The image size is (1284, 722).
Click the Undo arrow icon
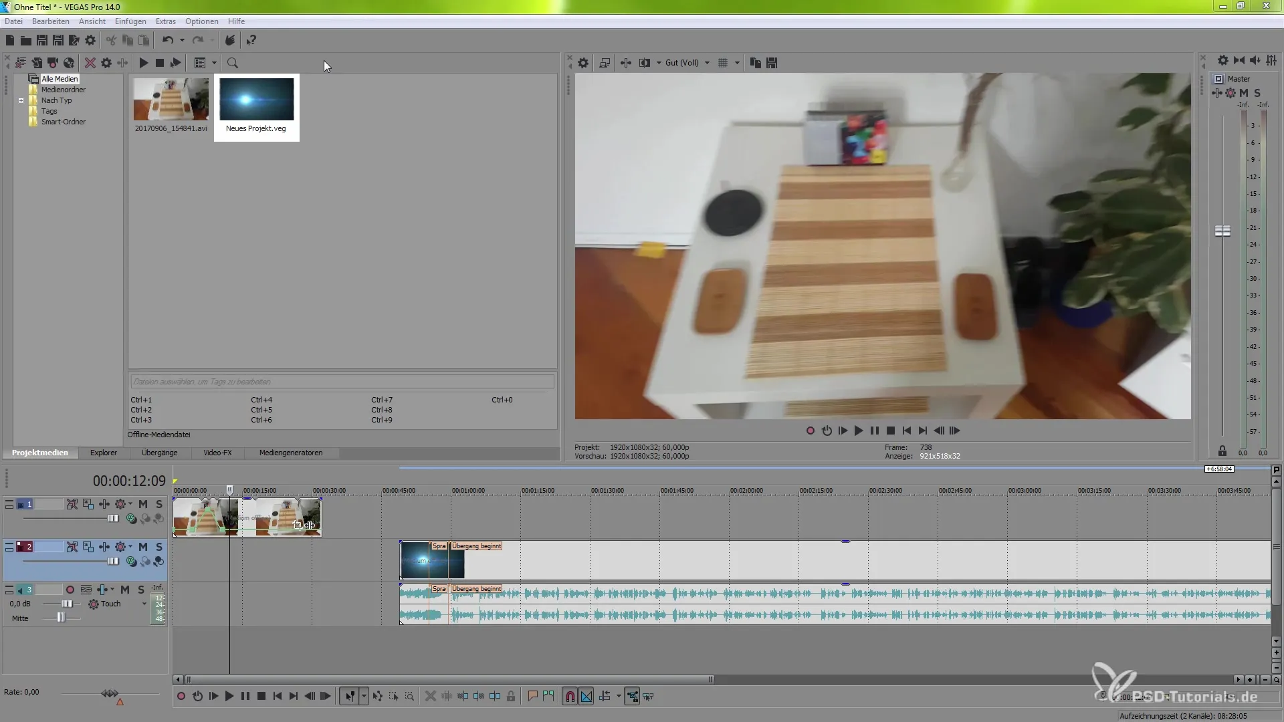pyautogui.click(x=168, y=41)
